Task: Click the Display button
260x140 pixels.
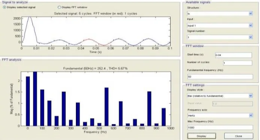Action: coord(201,136)
